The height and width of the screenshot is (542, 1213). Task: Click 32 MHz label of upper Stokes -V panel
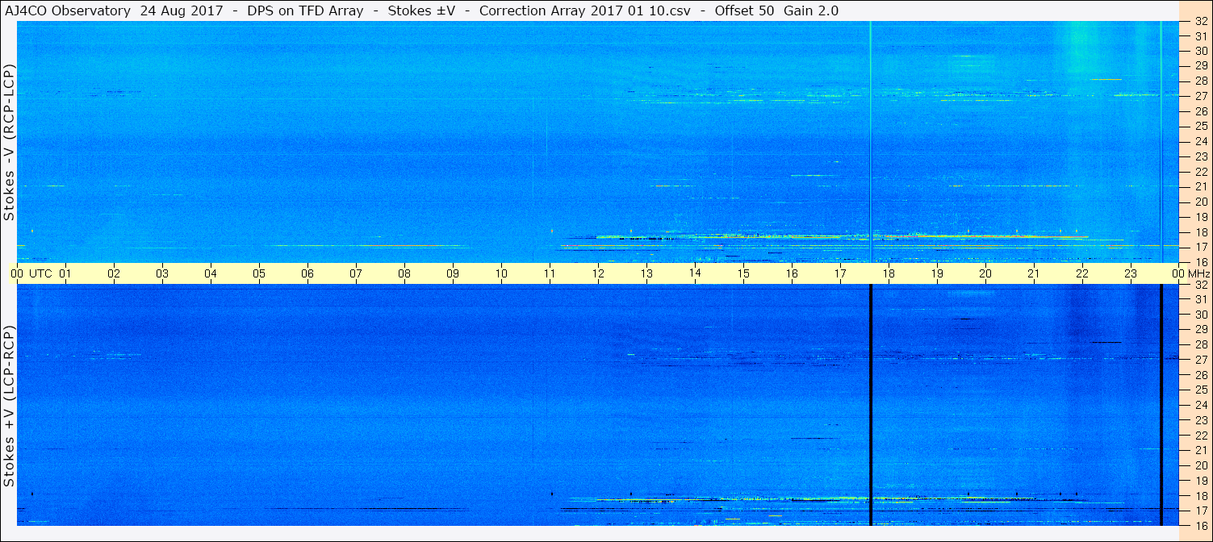coord(1200,22)
